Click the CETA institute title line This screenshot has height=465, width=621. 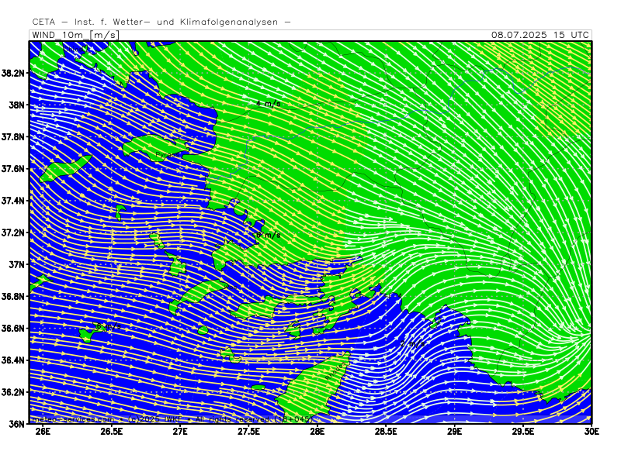[161, 22]
